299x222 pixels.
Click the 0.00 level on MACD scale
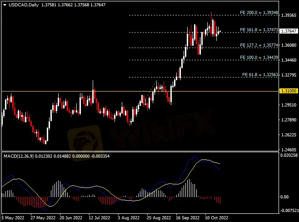[285, 197]
